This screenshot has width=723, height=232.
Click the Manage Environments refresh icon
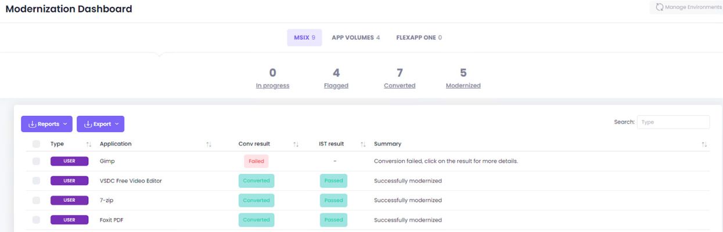click(660, 8)
